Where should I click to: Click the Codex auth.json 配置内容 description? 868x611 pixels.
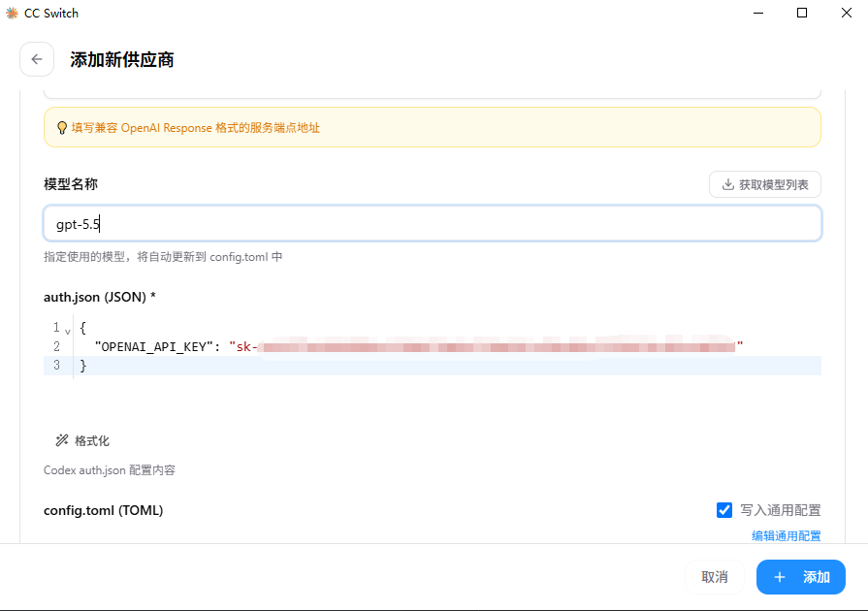110,470
